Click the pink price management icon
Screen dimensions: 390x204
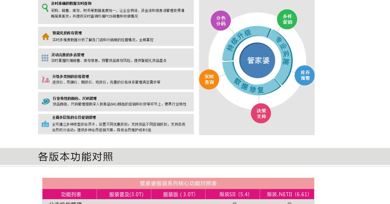(45, 80)
